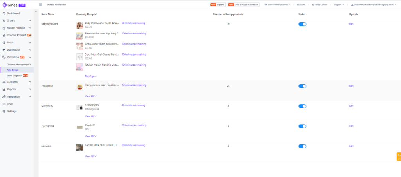Open the Chat menu item
Image resolution: width=401 pixels, height=177 pixels.
17,104
